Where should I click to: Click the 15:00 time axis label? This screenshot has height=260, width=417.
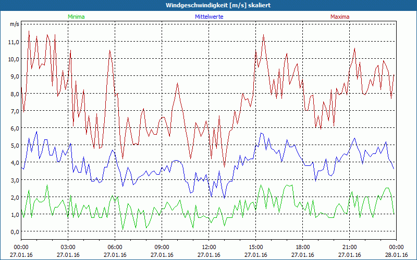point(255,248)
